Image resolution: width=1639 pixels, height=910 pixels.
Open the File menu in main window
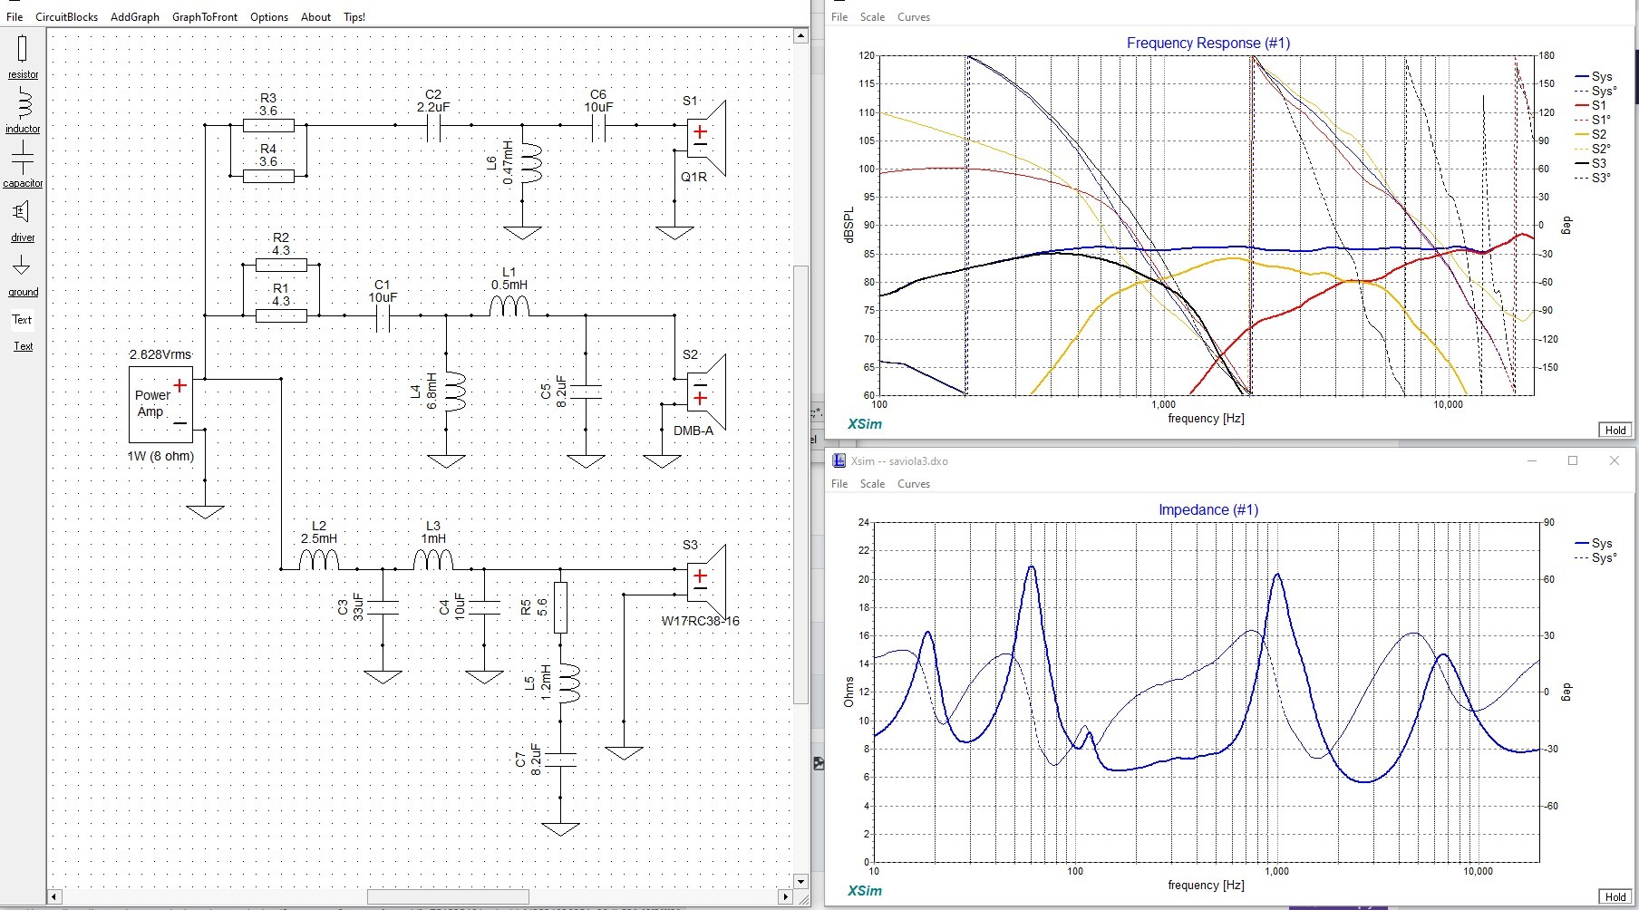[15, 16]
